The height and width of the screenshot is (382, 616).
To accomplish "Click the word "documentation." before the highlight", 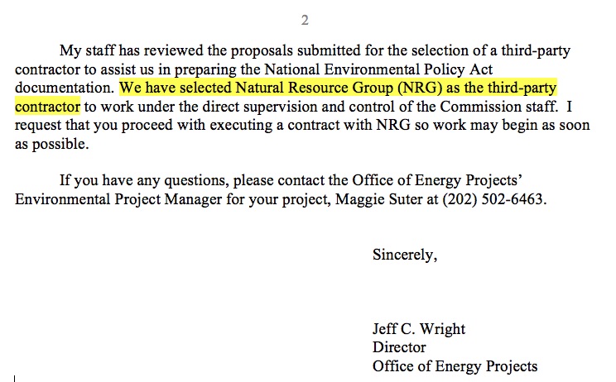I will pos(65,88).
